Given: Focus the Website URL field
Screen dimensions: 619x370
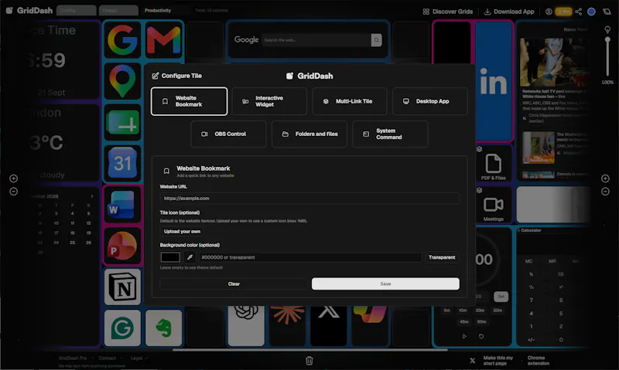Looking at the screenshot, I should tap(309, 199).
